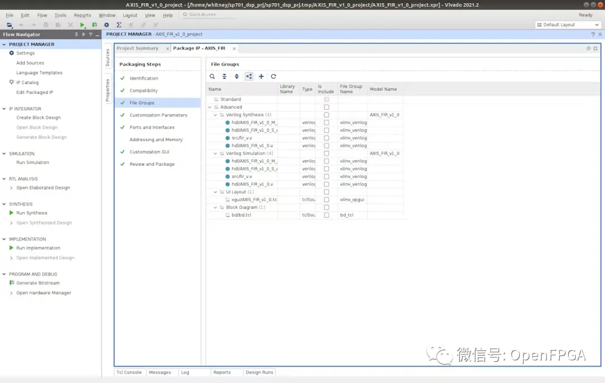Screen dimensions: 605x383
Task: Go to the Customization Parameters step
Action: (158, 115)
